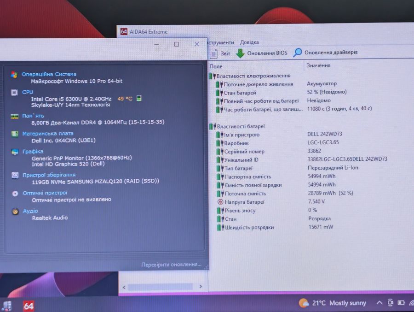Open the Пристрої зберігання section link

click(49, 175)
